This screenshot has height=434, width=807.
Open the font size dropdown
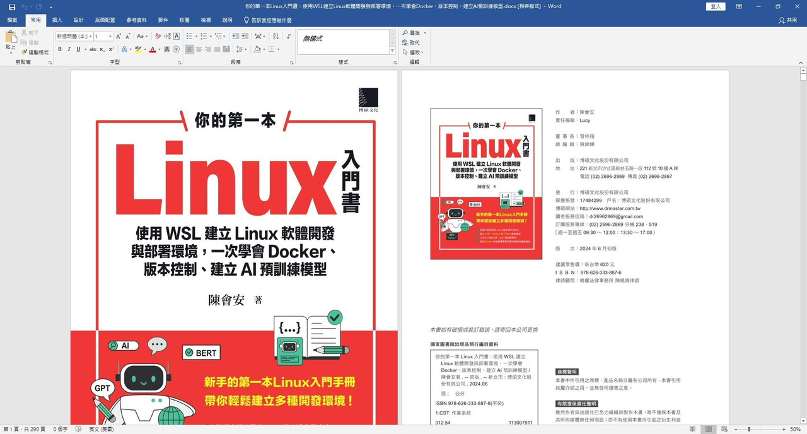click(x=110, y=37)
